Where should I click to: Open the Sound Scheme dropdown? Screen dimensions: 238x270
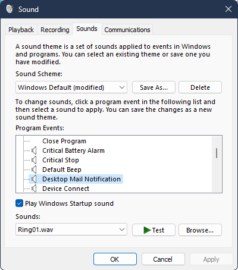(71, 87)
